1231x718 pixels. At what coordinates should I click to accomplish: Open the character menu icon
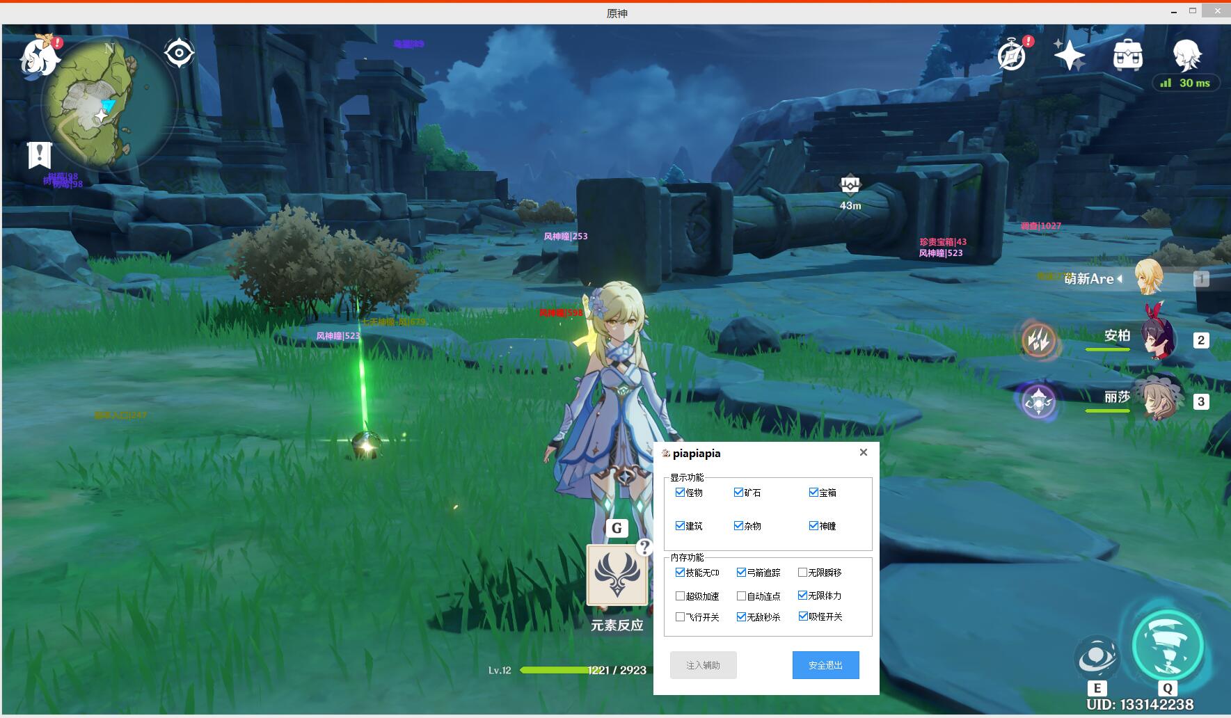(1186, 54)
